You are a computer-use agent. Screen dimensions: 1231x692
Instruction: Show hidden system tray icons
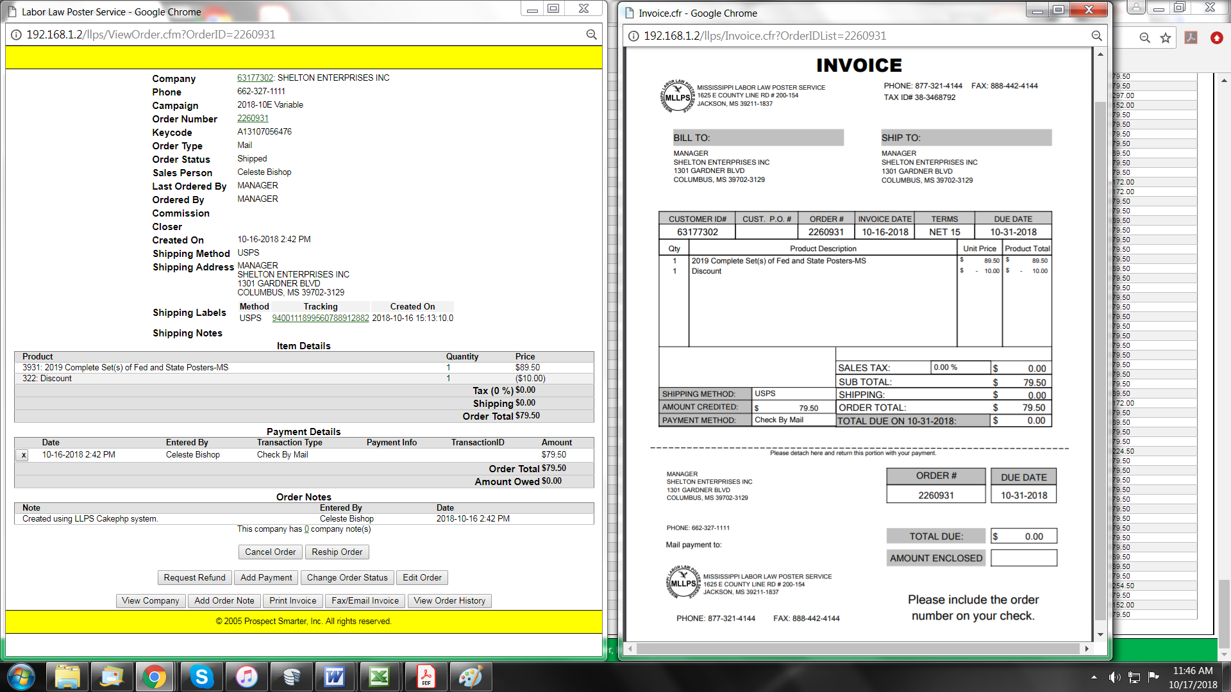[x=1094, y=677]
